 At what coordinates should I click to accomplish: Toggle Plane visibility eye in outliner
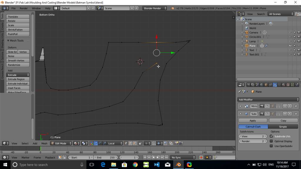tap(290, 45)
